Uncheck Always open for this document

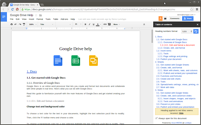[157, 118]
